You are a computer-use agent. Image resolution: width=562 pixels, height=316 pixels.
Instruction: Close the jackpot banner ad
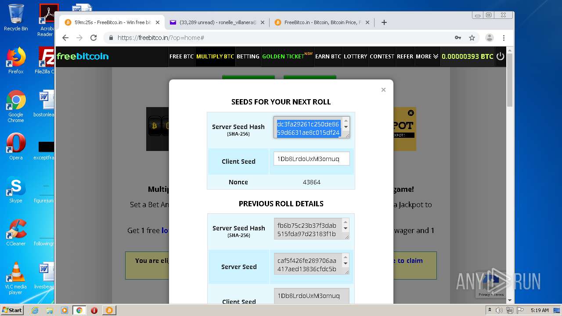pos(411,113)
